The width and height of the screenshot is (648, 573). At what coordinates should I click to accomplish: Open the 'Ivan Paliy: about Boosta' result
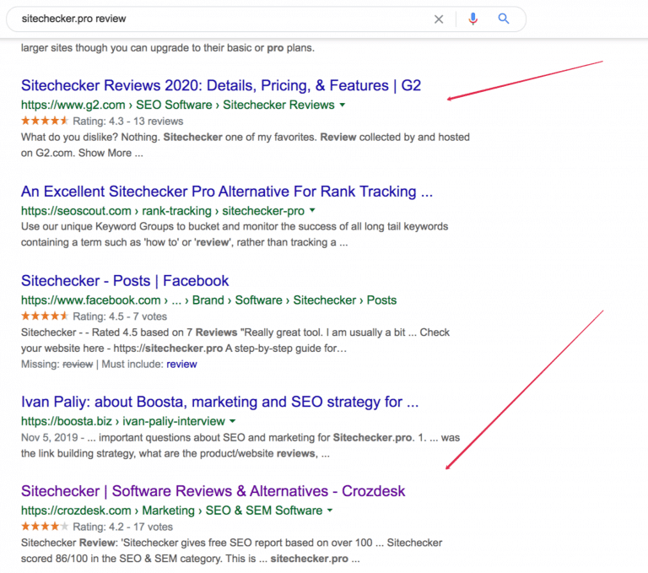click(x=220, y=402)
